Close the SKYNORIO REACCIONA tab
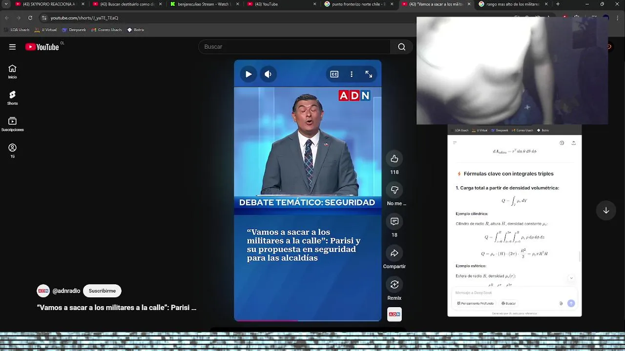Viewport: 625px width, 351px height. click(83, 4)
